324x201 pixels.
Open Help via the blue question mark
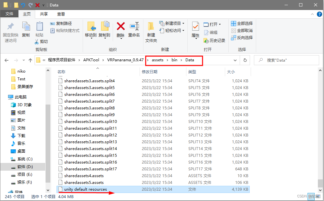coord(319,14)
